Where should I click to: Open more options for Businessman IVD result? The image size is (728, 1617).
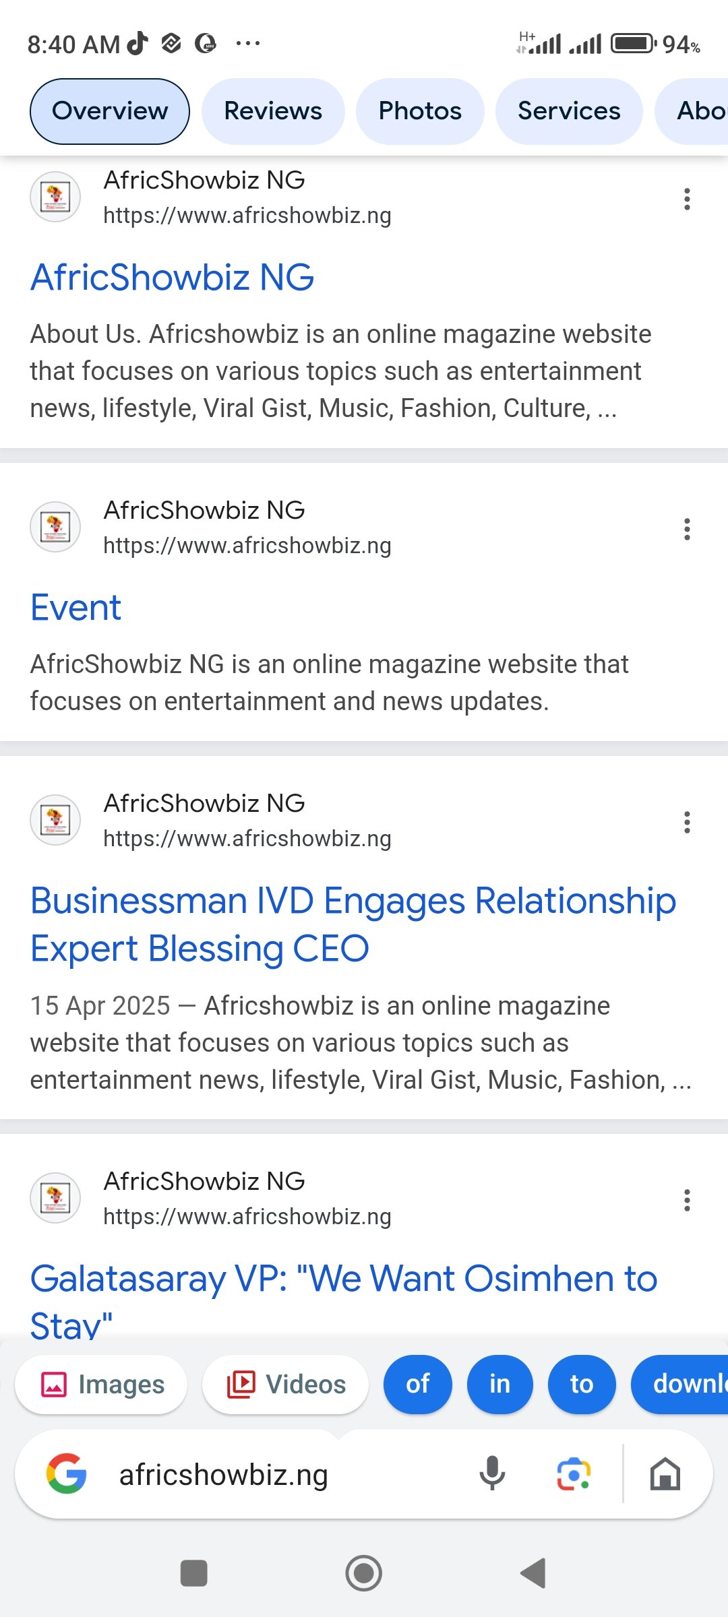click(x=687, y=822)
